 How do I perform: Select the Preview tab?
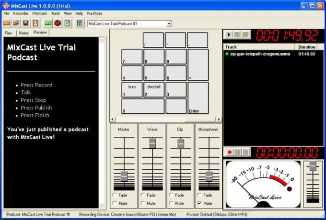tap(40, 33)
